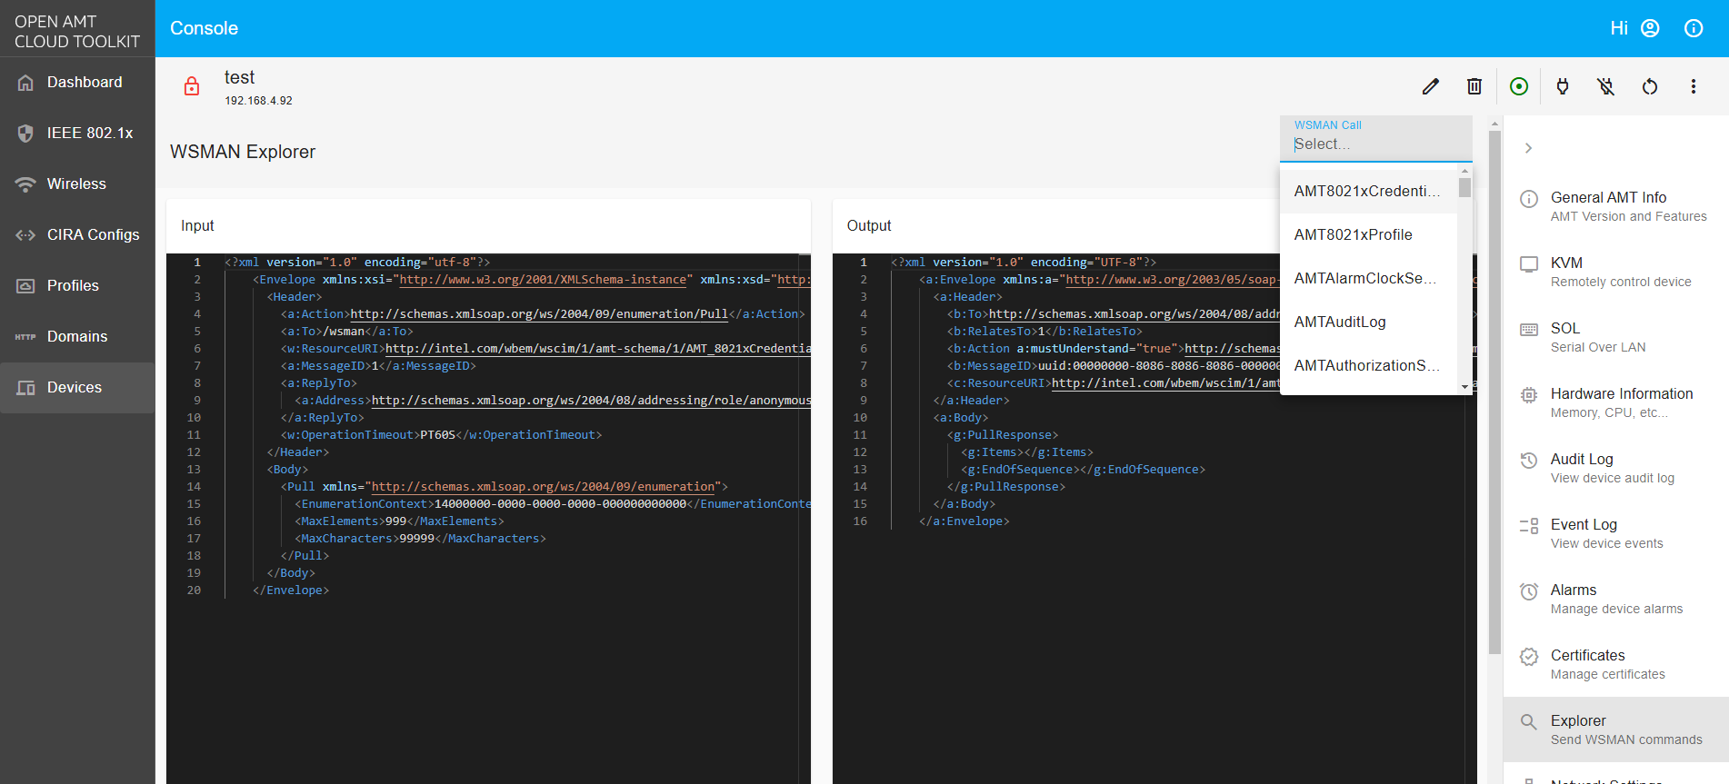1729x784 pixels.
Task: Open General AMT Info
Action: coord(1616,206)
